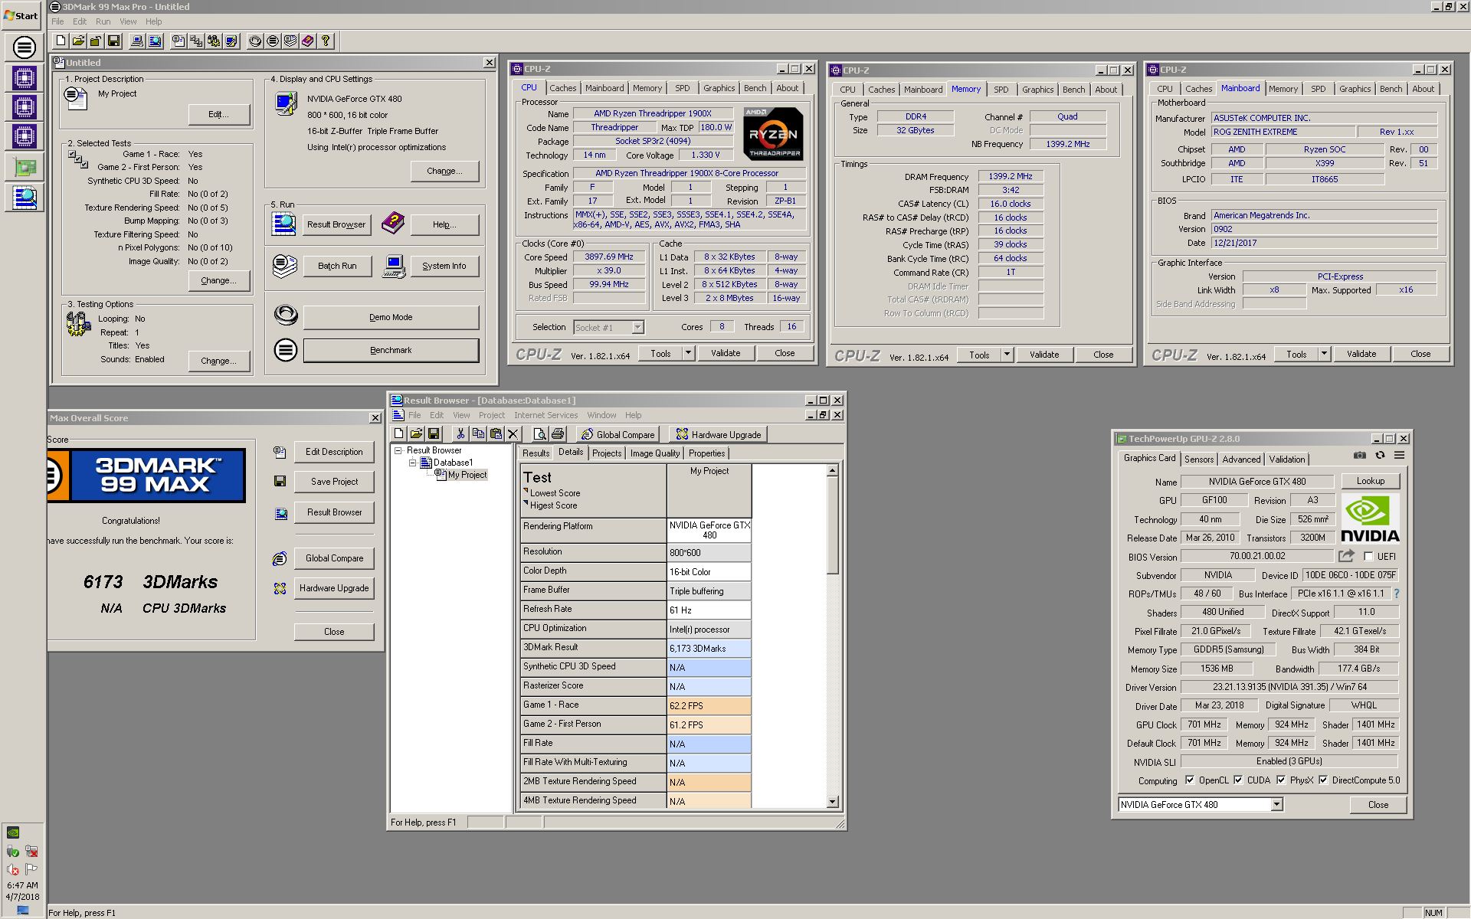Click 3DMark taskbar button in left sidebar

click(x=24, y=47)
